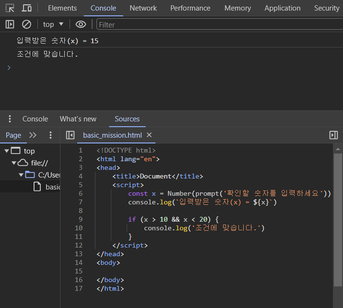343x308 pixels.
Task: Collapse the C:/User folder node
Action: tap(21, 175)
